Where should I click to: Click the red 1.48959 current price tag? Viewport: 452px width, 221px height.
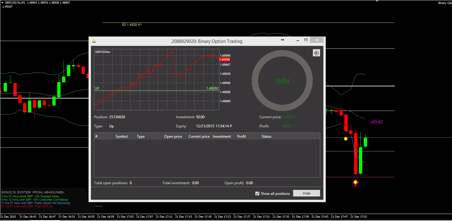point(224,60)
